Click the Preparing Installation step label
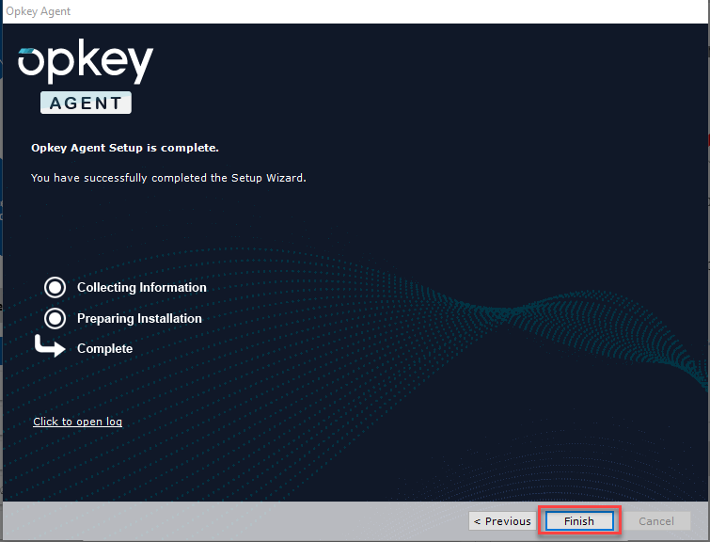 tap(139, 318)
